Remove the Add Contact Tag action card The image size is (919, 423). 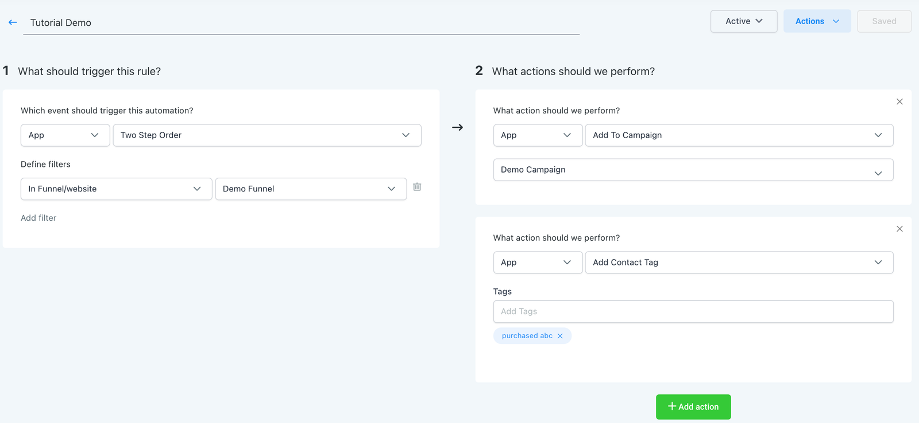899,229
